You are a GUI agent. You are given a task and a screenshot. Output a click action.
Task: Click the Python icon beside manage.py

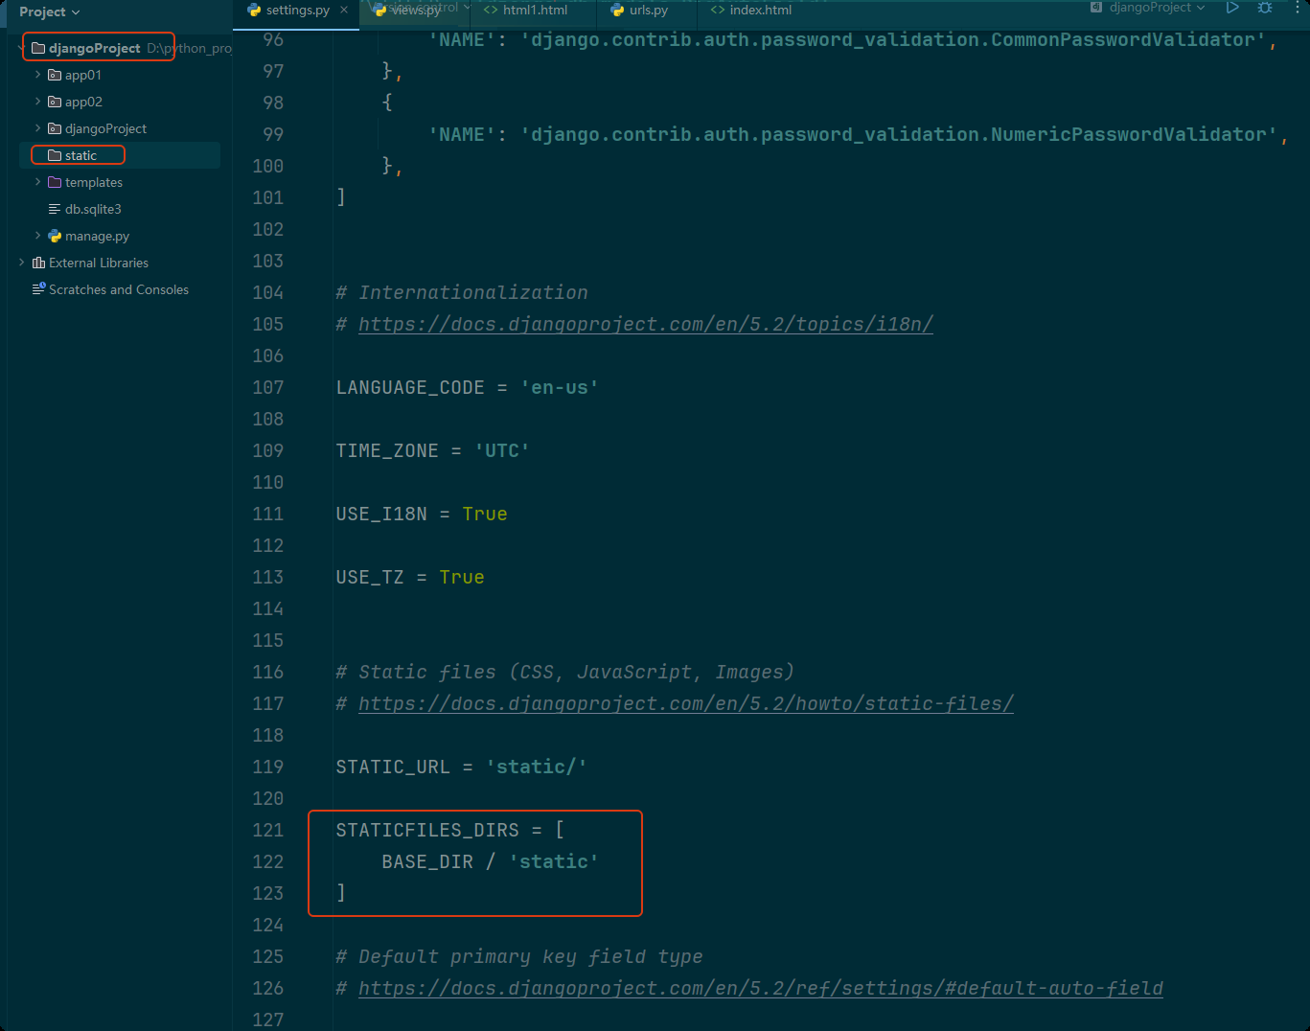coord(55,236)
